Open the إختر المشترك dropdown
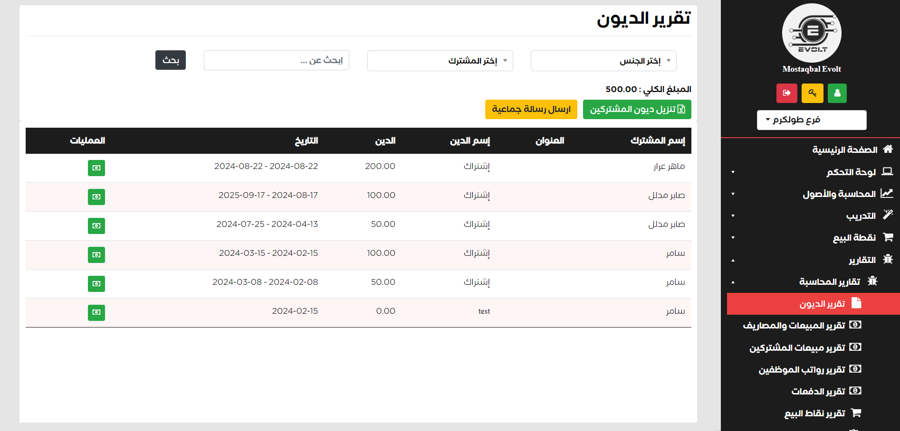The height and width of the screenshot is (431, 900). [x=440, y=61]
